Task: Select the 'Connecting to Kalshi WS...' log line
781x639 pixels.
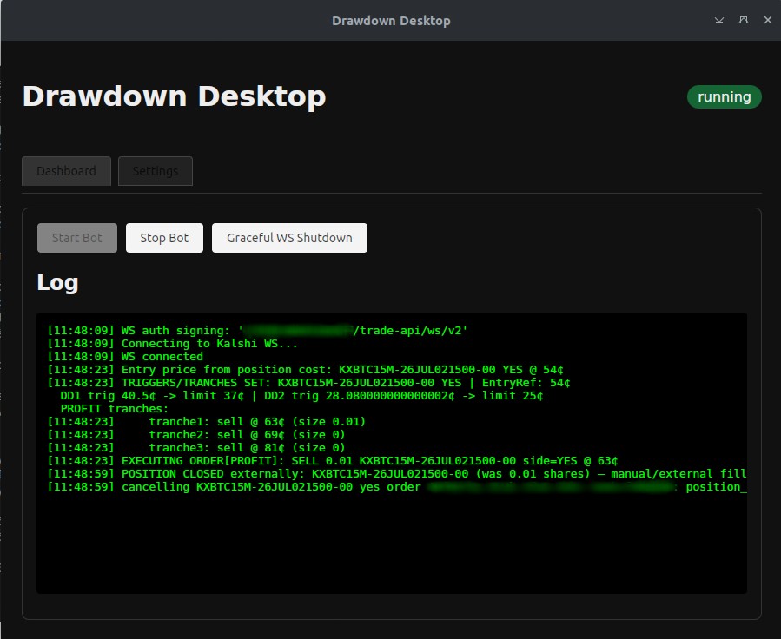Action: (x=172, y=344)
